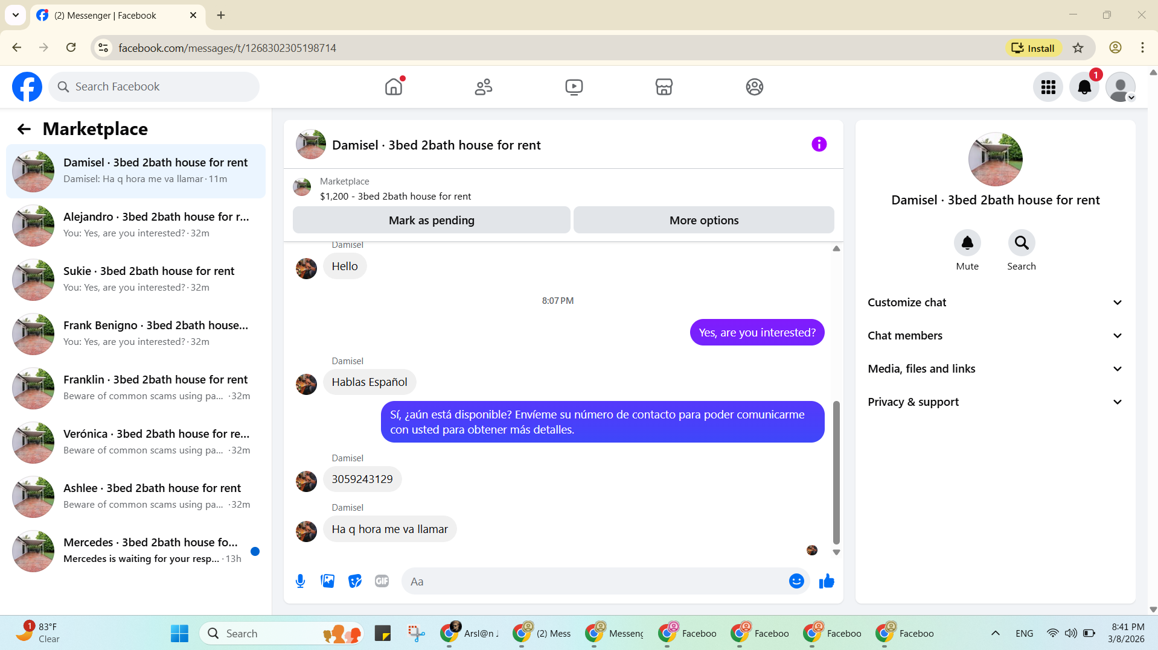Go to the Home feed icon
The height and width of the screenshot is (650, 1158).
394,87
